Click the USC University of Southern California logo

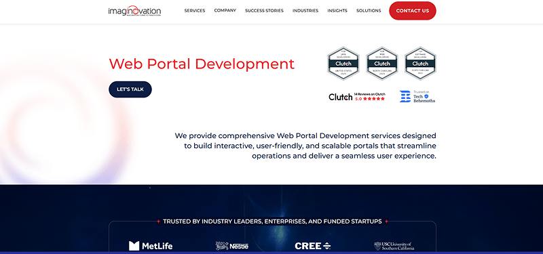click(x=394, y=246)
